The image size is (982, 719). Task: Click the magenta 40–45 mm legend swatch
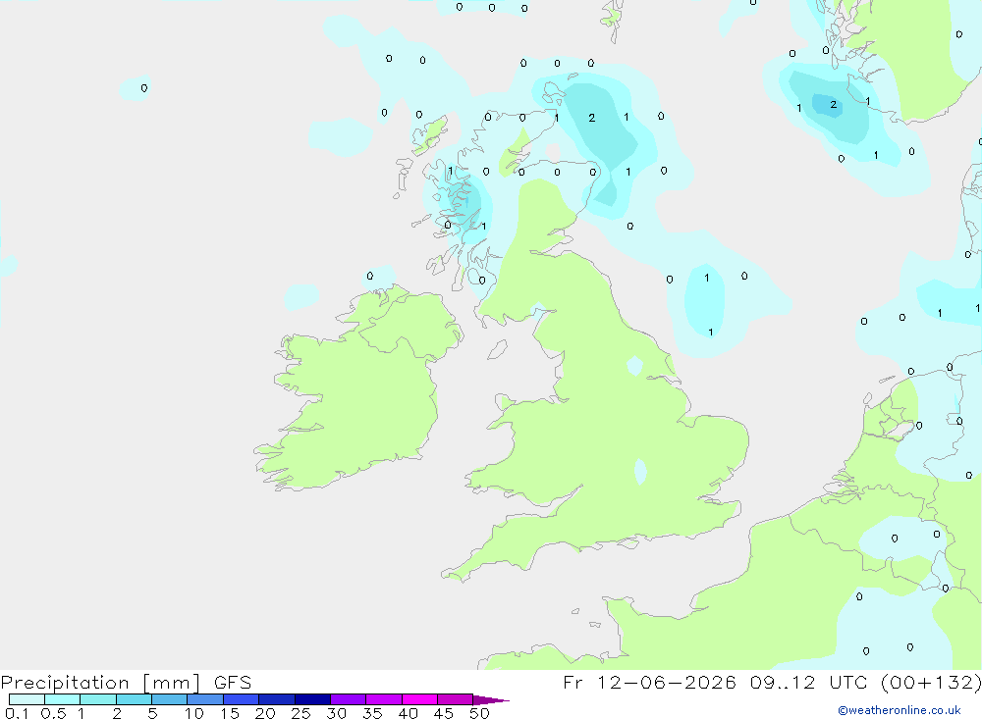[x=419, y=699]
